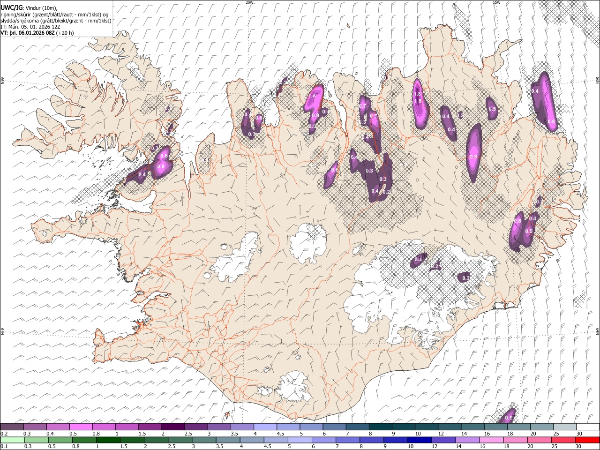Pick deep blue rain swatch between 10 and 12

[x=420, y=440]
